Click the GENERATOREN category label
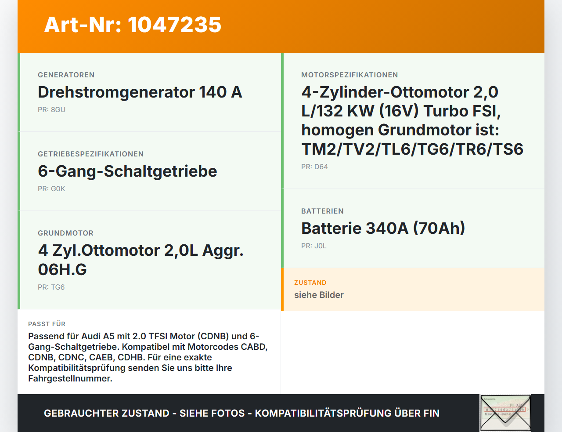The height and width of the screenshot is (432, 562). tap(66, 75)
